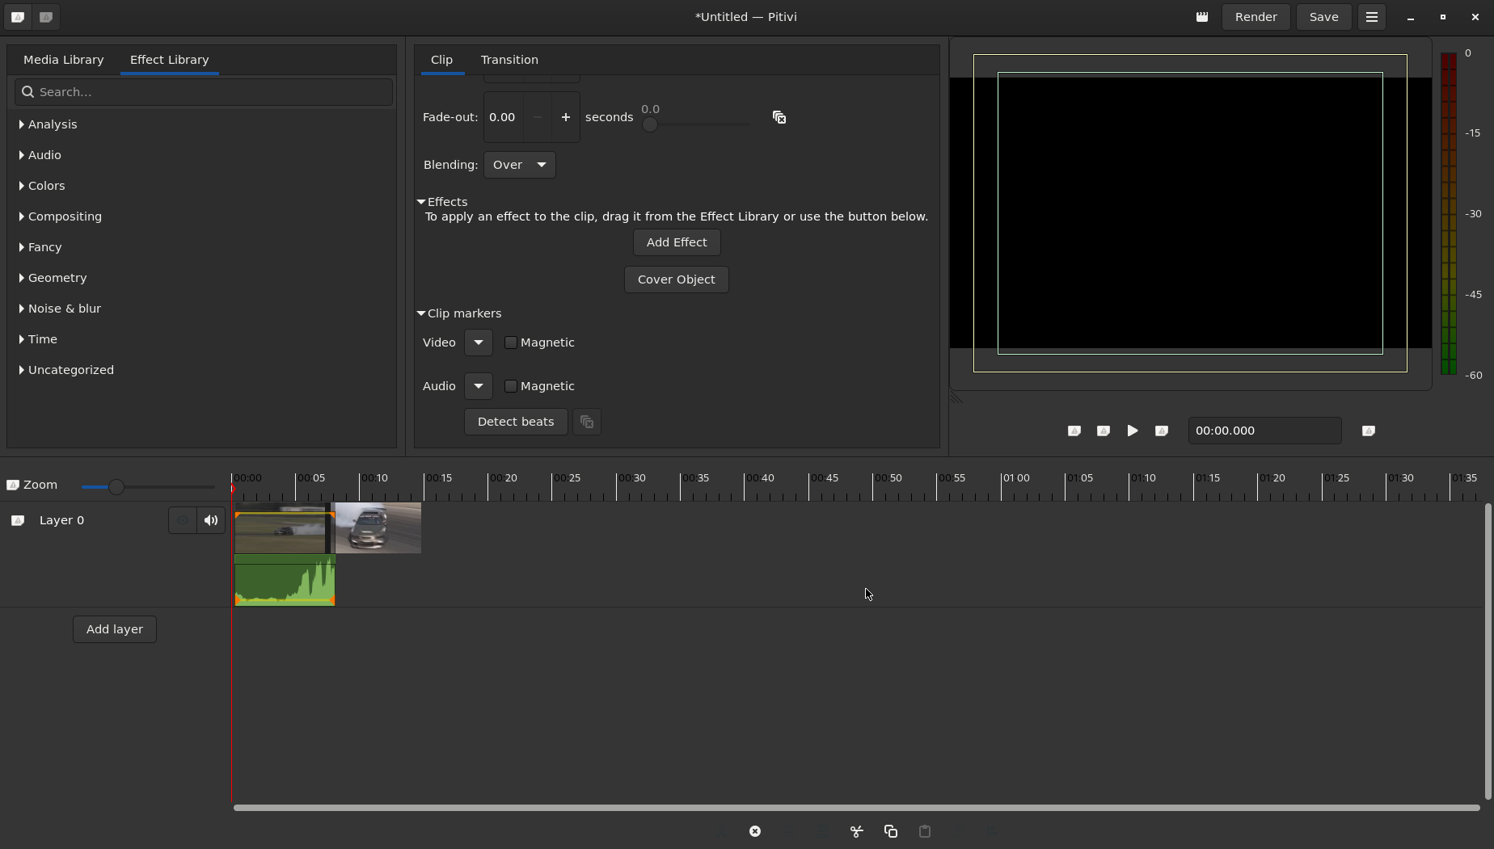Click the effect Search field
The width and height of the screenshot is (1494, 849).
click(204, 92)
